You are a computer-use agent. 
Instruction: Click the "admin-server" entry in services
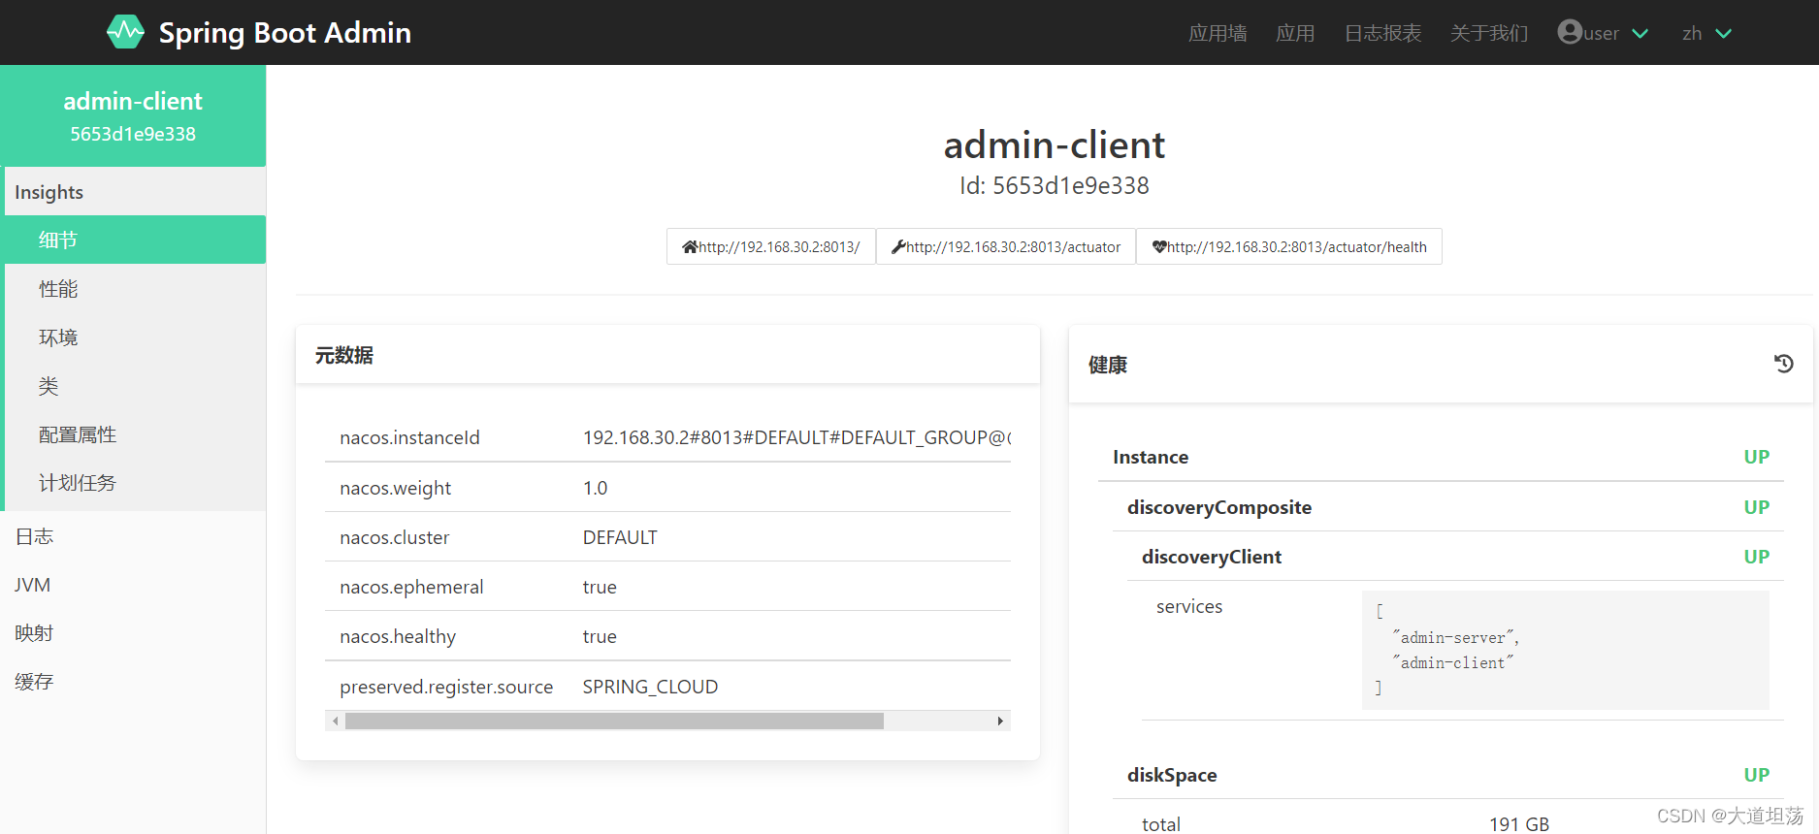pos(1455,637)
